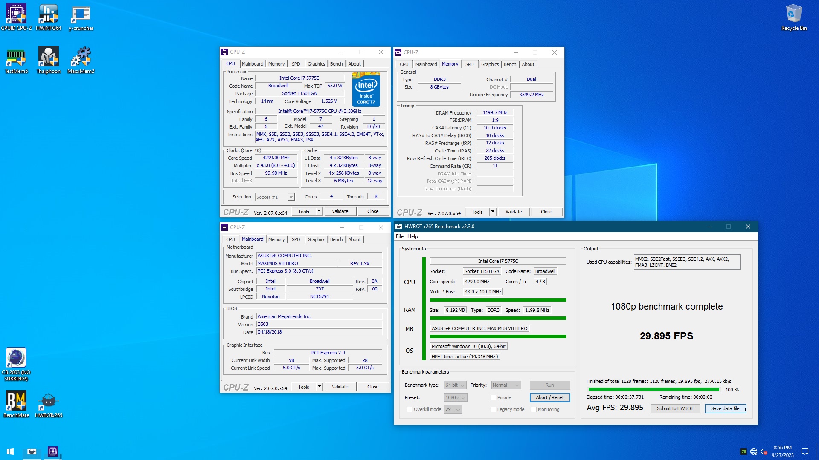Screen dimensions: 819x460
Task: Switch to Mainboard tab in the Memory window
Action: click(x=426, y=64)
